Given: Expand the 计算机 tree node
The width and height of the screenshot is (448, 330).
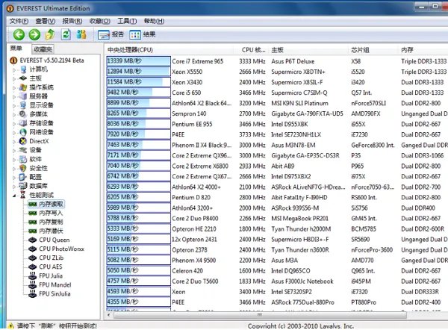Looking at the screenshot, I should pos(14,69).
